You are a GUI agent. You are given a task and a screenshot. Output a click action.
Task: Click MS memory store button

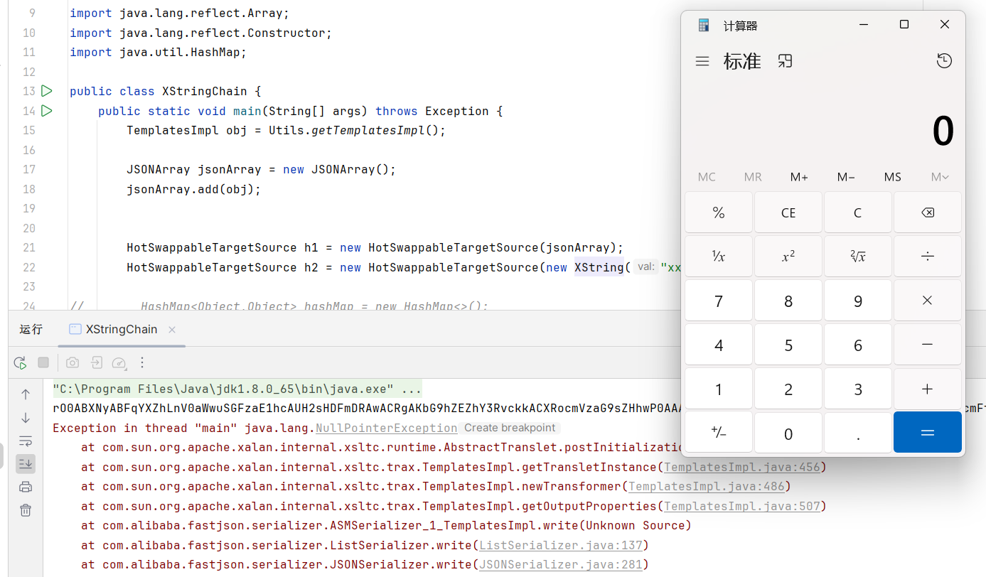click(893, 177)
